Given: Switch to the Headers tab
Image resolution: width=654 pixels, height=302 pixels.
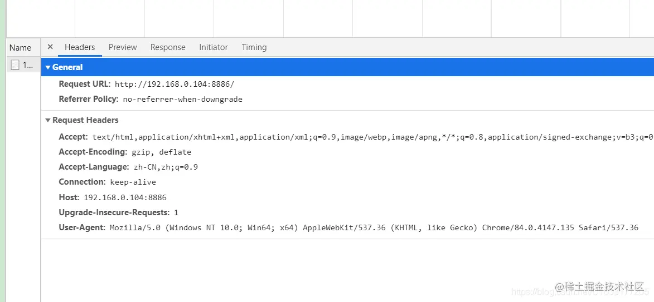Looking at the screenshot, I should 80,47.
